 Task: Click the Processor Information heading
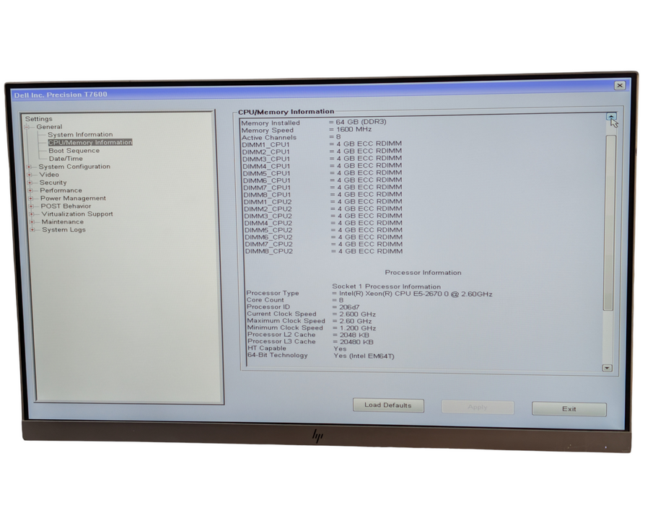[423, 273]
